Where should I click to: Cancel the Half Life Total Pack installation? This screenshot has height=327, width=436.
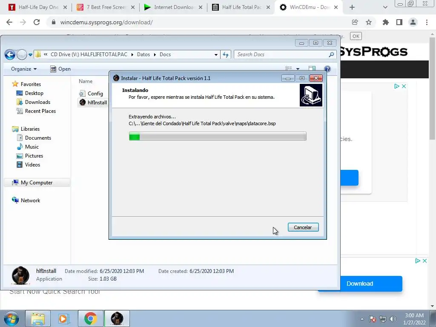pos(303,227)
